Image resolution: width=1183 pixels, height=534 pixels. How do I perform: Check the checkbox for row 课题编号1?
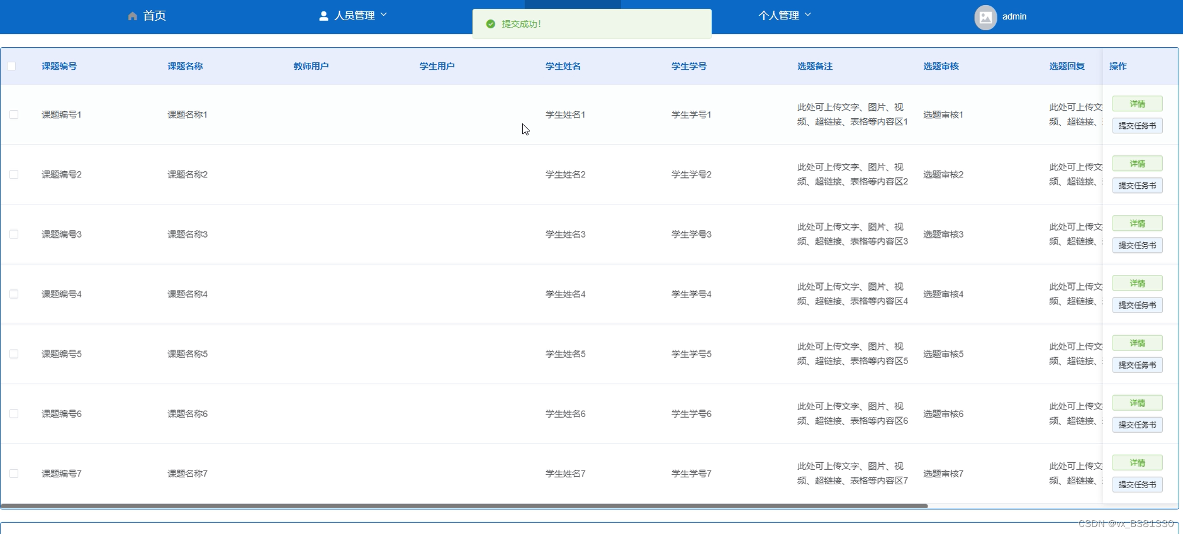(14, 114)
